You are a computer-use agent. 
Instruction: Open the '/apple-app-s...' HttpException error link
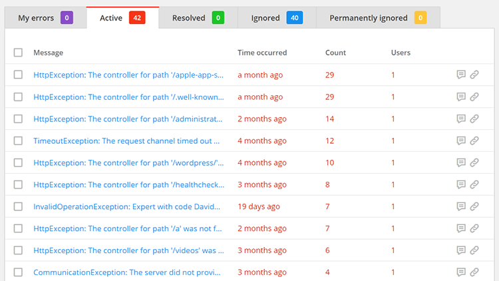point(128,75)
